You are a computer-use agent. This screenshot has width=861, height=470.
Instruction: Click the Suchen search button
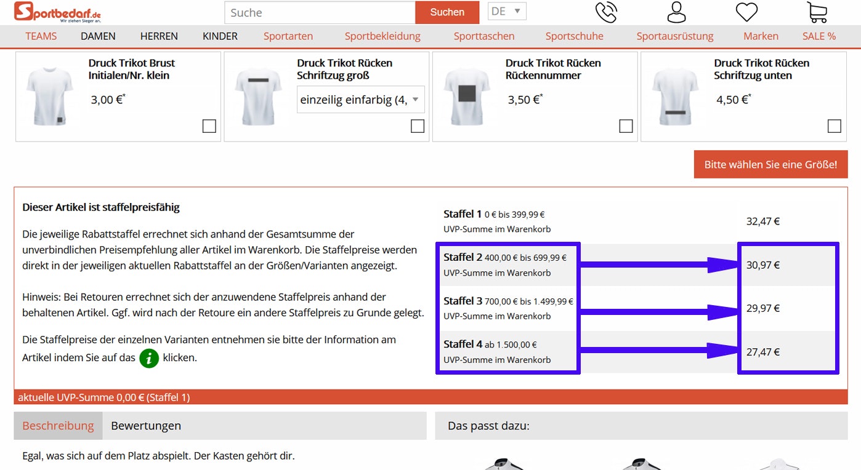[x=447, y=12]
